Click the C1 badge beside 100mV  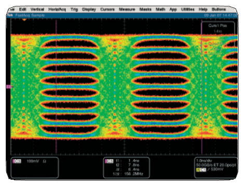coord(17,162)
